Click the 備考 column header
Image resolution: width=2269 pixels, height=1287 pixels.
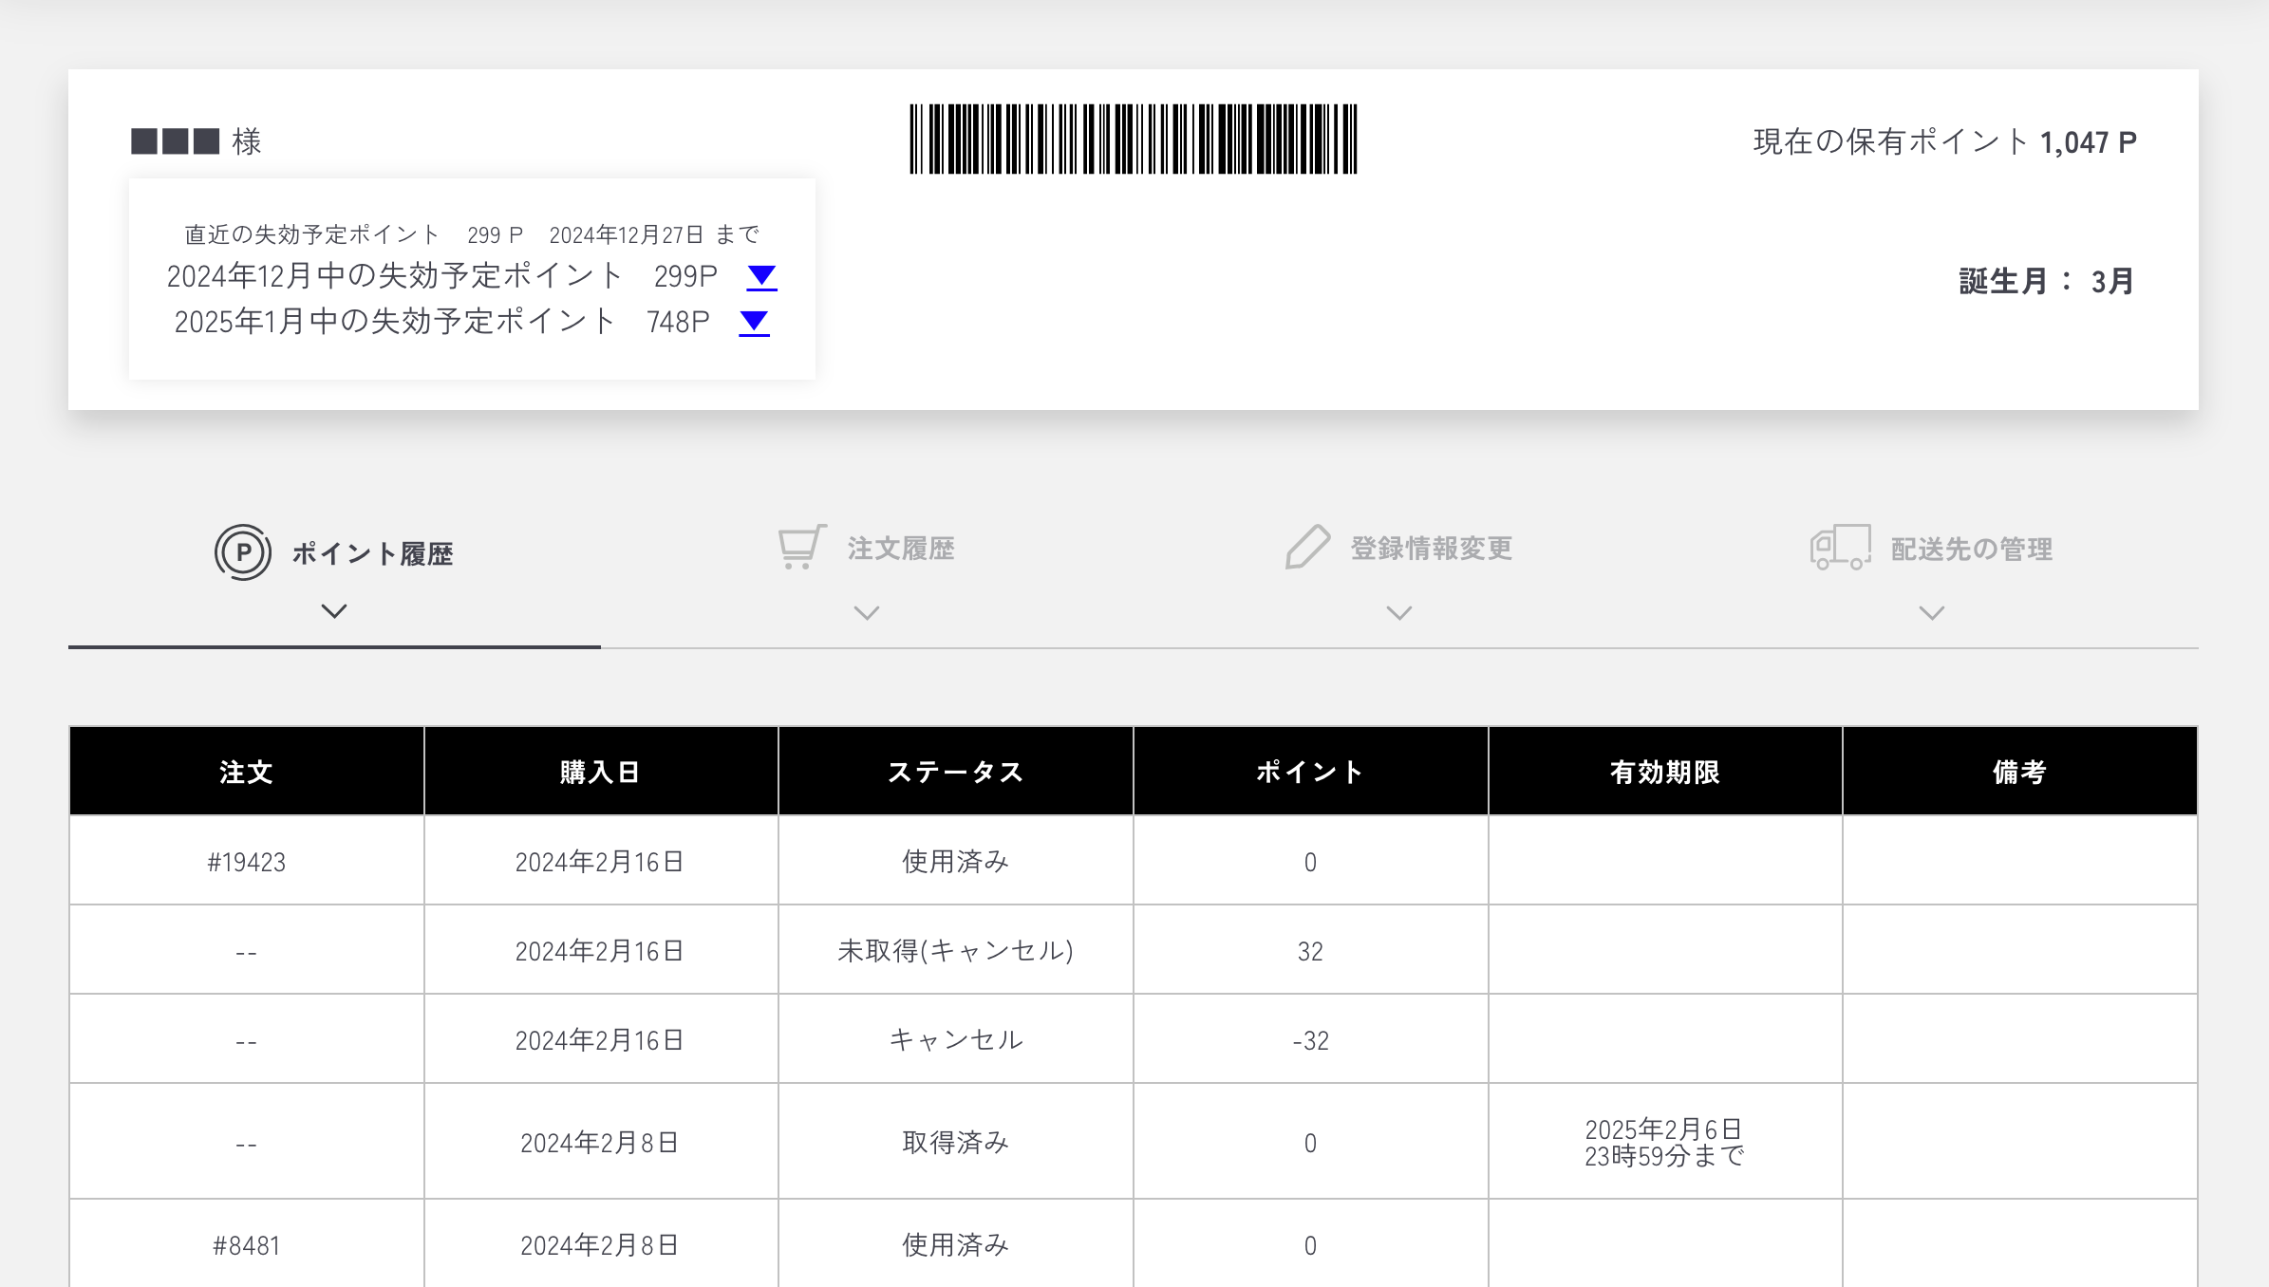2020,772
